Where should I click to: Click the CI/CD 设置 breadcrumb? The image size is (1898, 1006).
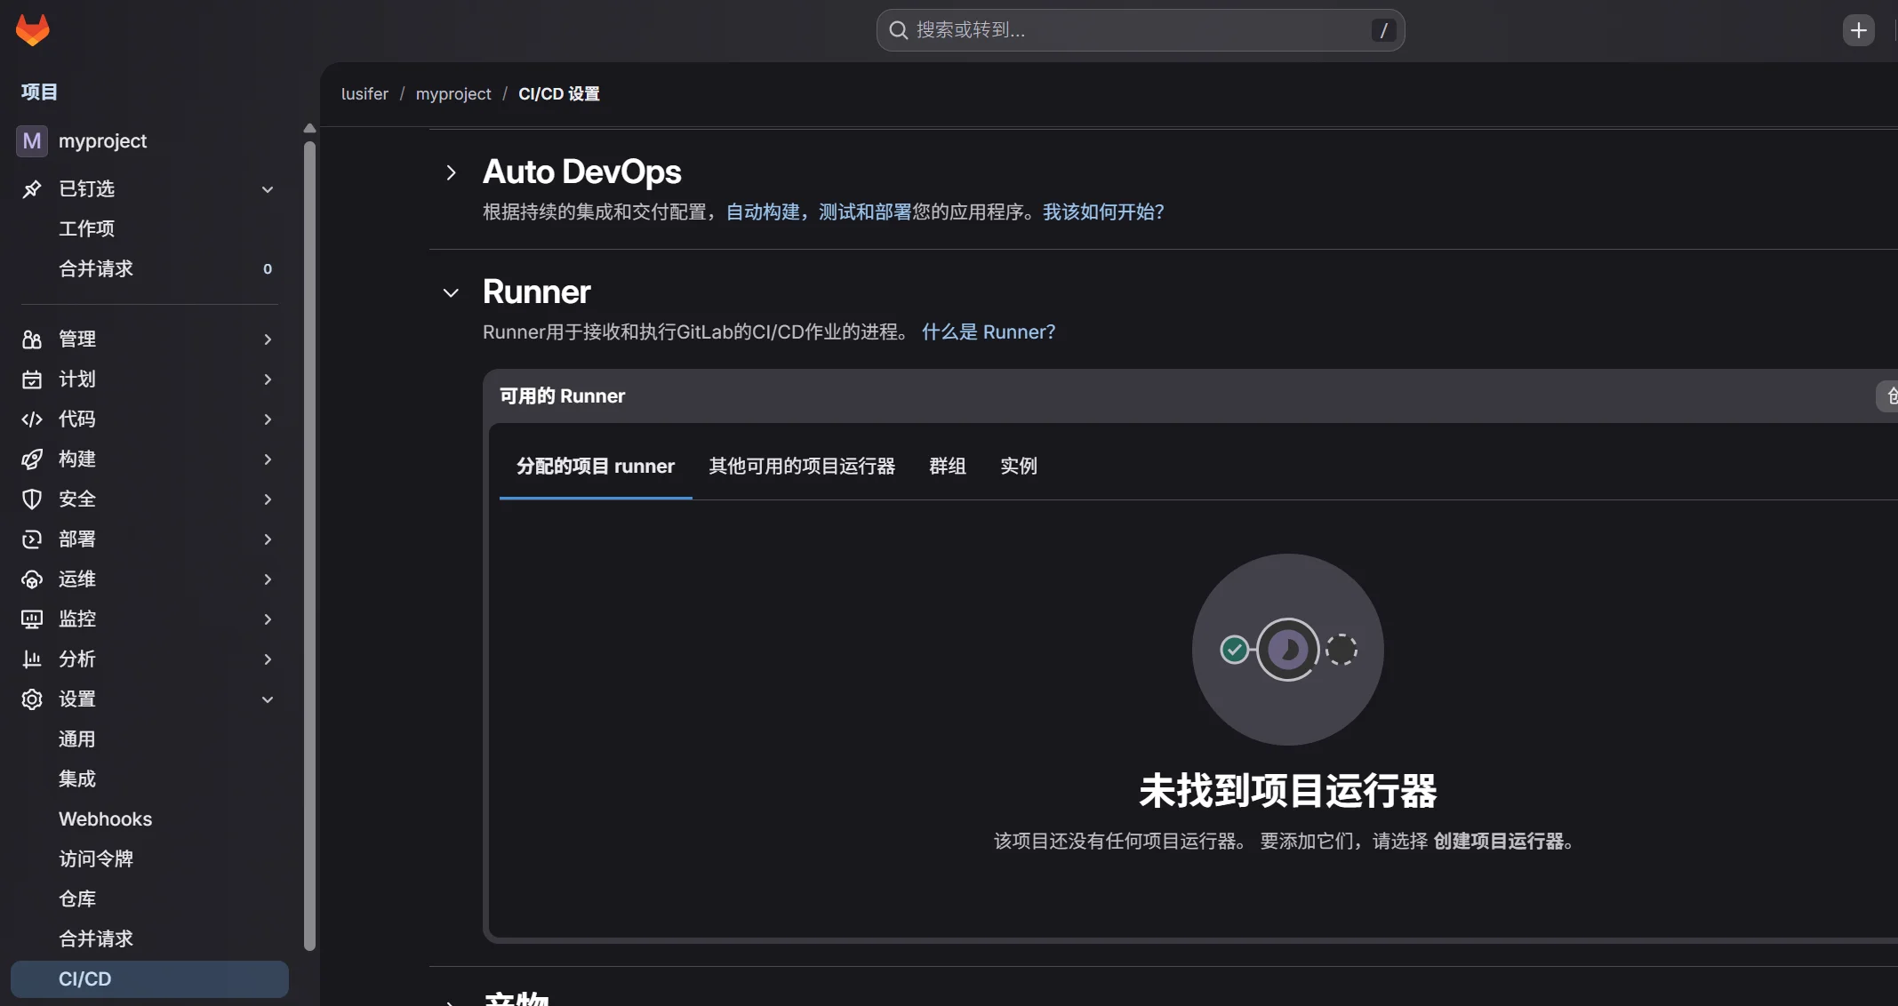click(559, 94)
